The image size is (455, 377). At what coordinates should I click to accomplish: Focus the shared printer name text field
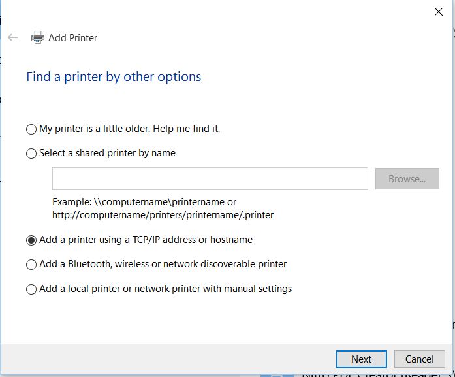pyautogui.click(x=210, y=178)
